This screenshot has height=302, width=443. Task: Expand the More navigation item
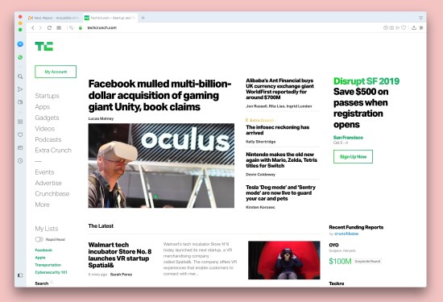43,205
